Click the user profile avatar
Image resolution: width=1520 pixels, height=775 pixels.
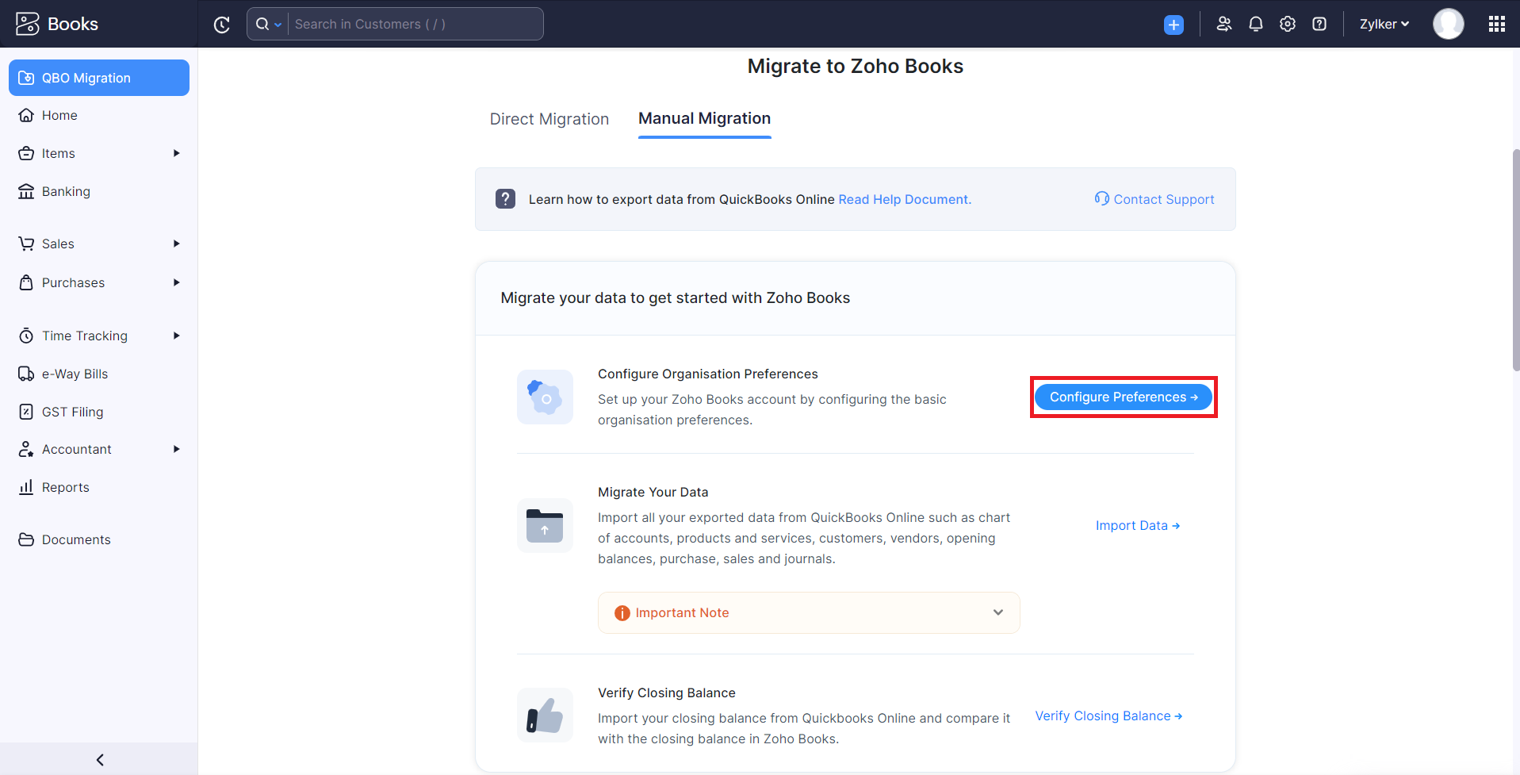[x=1448, y=24]
